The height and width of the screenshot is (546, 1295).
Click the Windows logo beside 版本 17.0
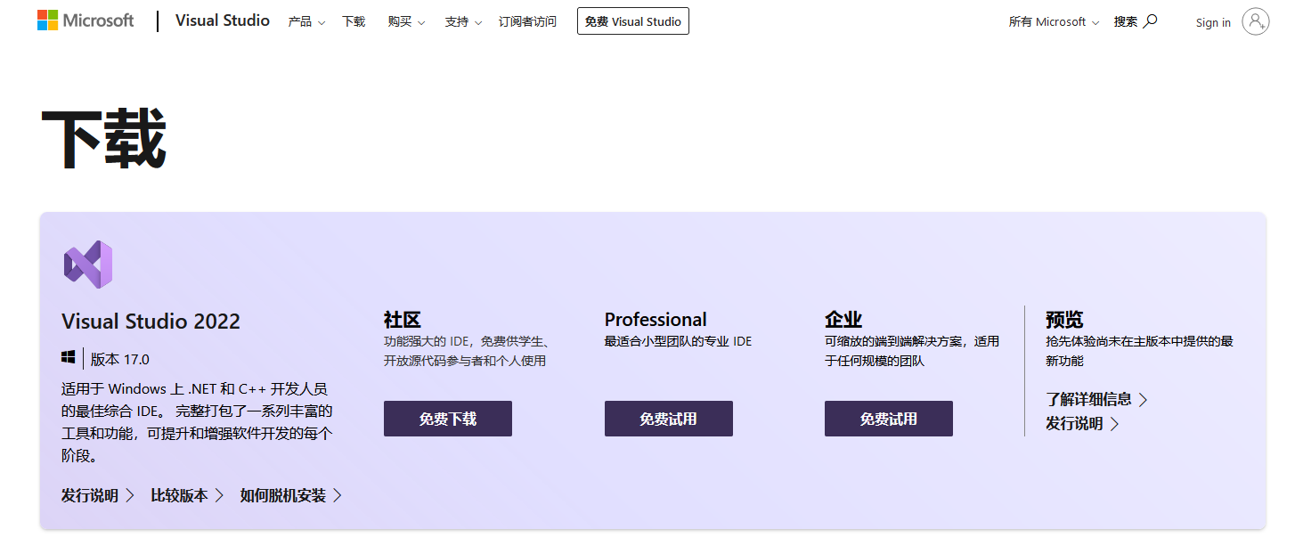tap(69, 357)
